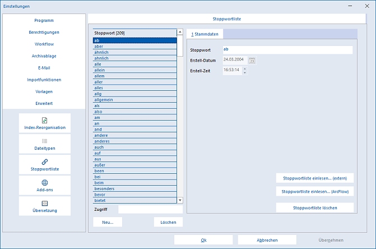Open the Berechtigungen section
This screenshot has height=249, width=376.
click(x=44, y=32)
